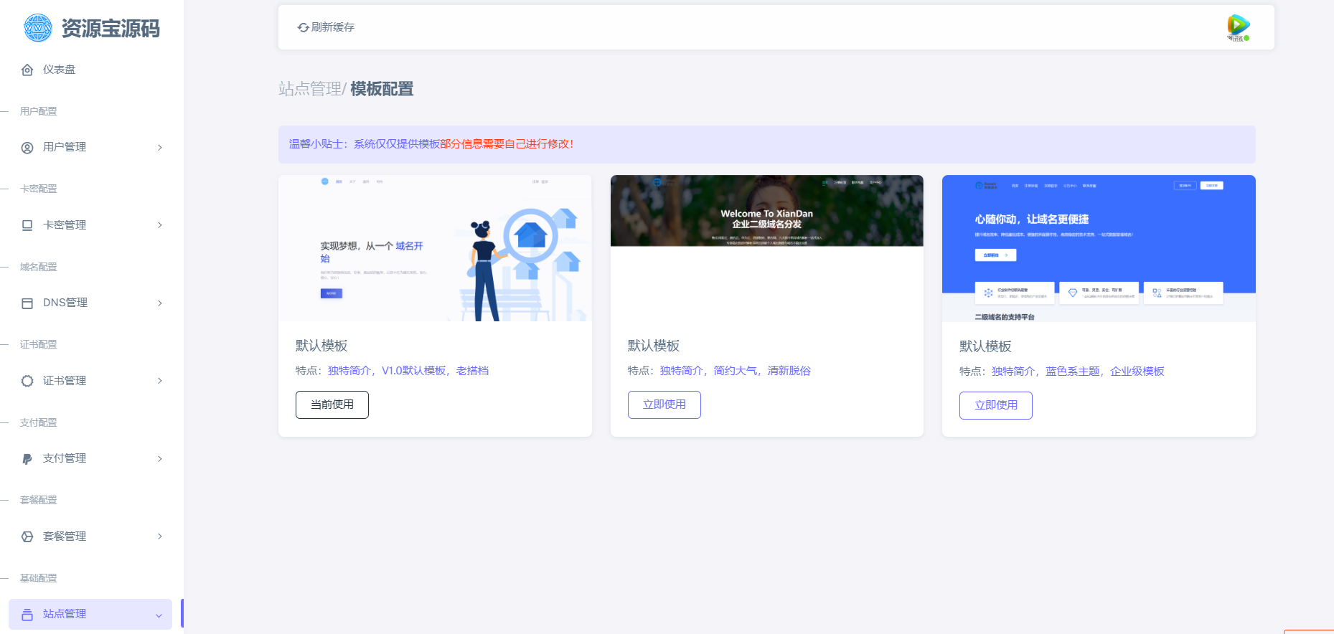1334x634 pixels.
Task: Click the 用户配置 section label
Action: click(x=39, y=111)
